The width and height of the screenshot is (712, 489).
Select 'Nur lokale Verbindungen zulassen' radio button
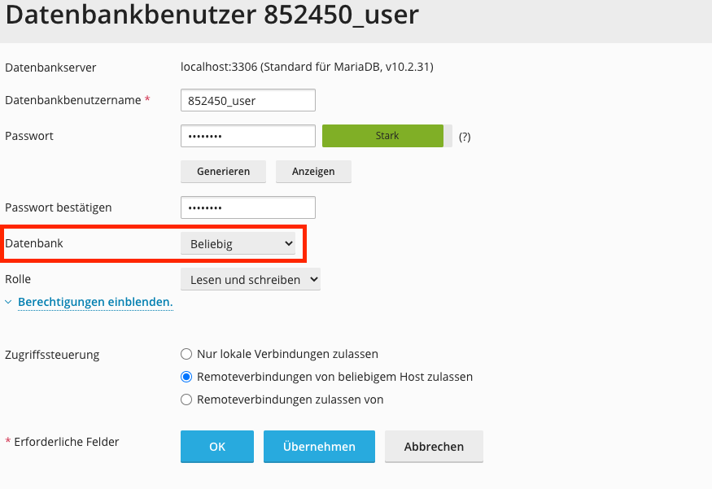[x=186, y=354]
